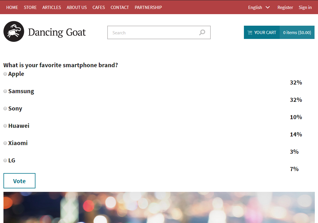Select the Sony radio button
Screen dimensions: 318x223
pyautogui.click(x=5, y=108)
